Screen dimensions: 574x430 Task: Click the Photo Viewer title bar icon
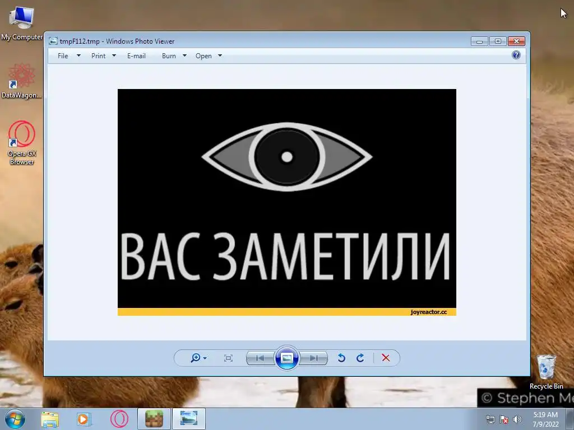(53, 41)
